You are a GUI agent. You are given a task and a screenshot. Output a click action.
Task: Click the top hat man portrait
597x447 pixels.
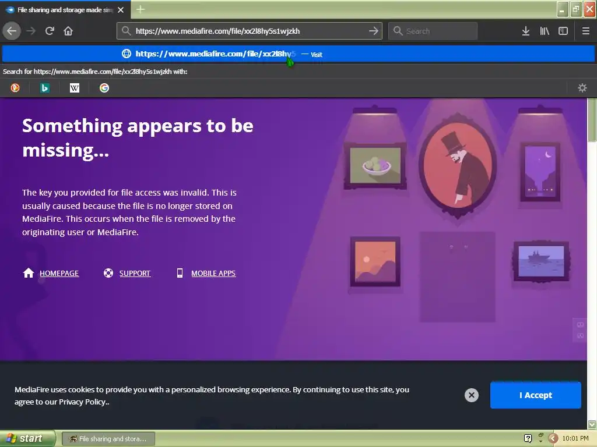[458, 167]
